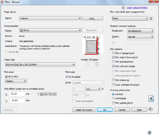Click the X plot offset field
The width and height of the screenshot is (159, 135).
coord(17,94)
